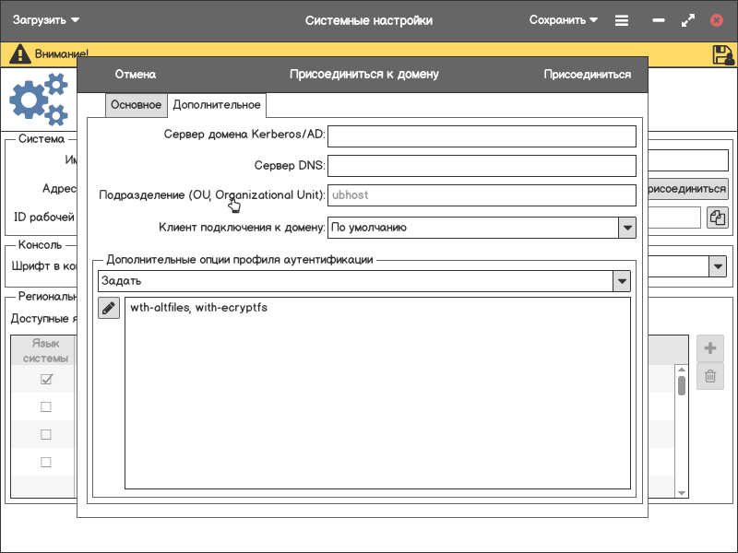Click the plus add language icon

pyautogui.click(x=710, y=348)
